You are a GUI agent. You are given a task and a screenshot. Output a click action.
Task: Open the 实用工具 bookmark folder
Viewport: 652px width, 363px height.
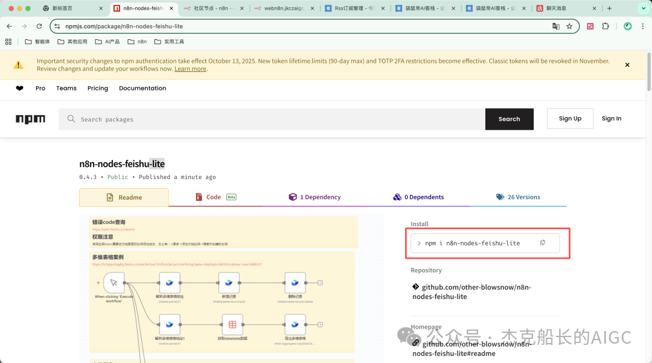(x=169, y=42)
